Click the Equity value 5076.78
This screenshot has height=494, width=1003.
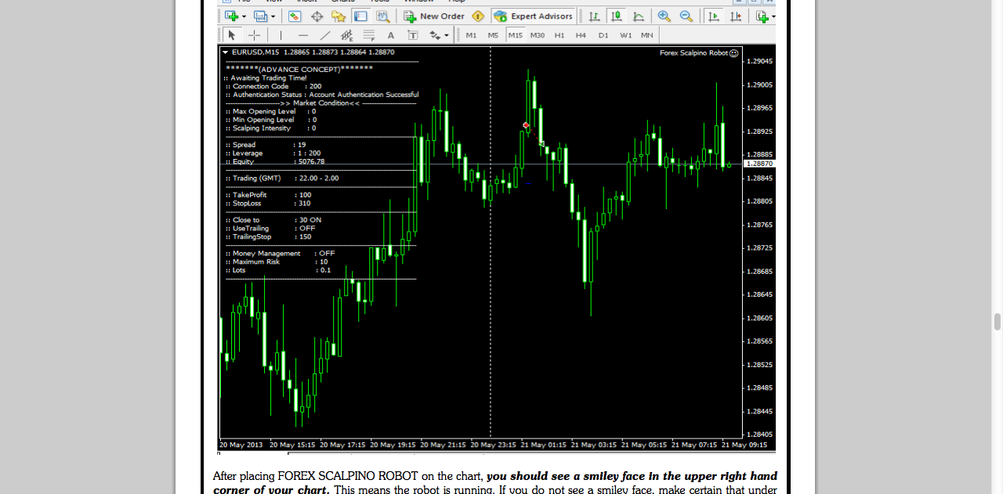click(311, 162)
